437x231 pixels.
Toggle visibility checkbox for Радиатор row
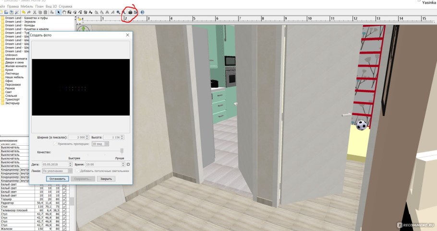click(x=65, y=203)
